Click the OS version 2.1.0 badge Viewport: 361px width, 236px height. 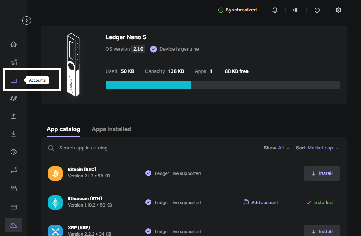point(138,49)
